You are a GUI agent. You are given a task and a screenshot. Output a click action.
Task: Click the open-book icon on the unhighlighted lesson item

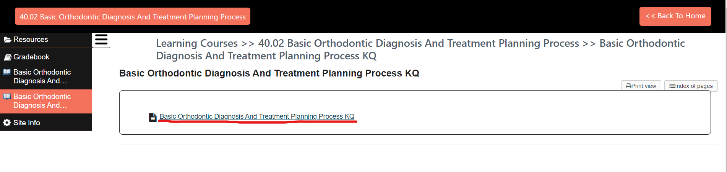(7, 72)
